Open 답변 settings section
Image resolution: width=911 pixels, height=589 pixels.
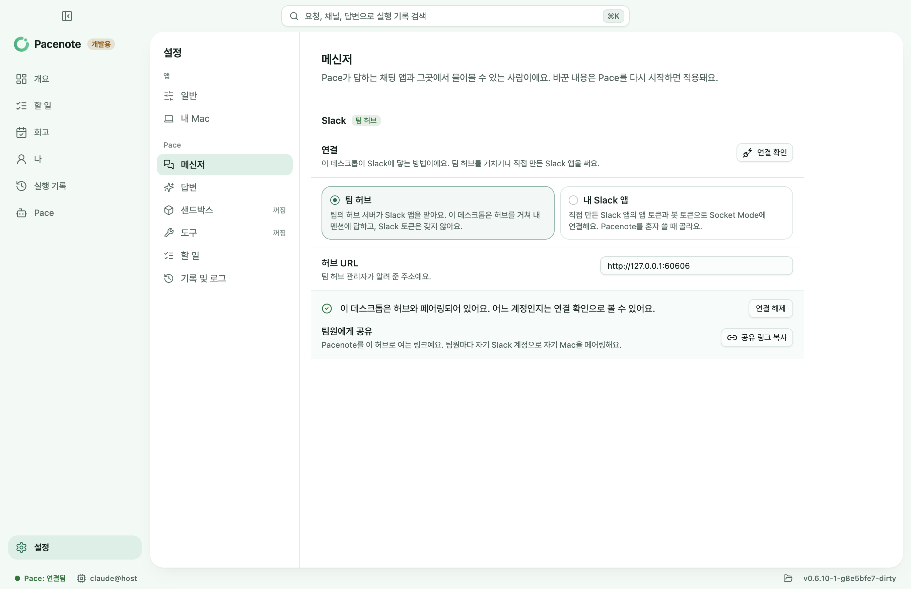(225, 187)
